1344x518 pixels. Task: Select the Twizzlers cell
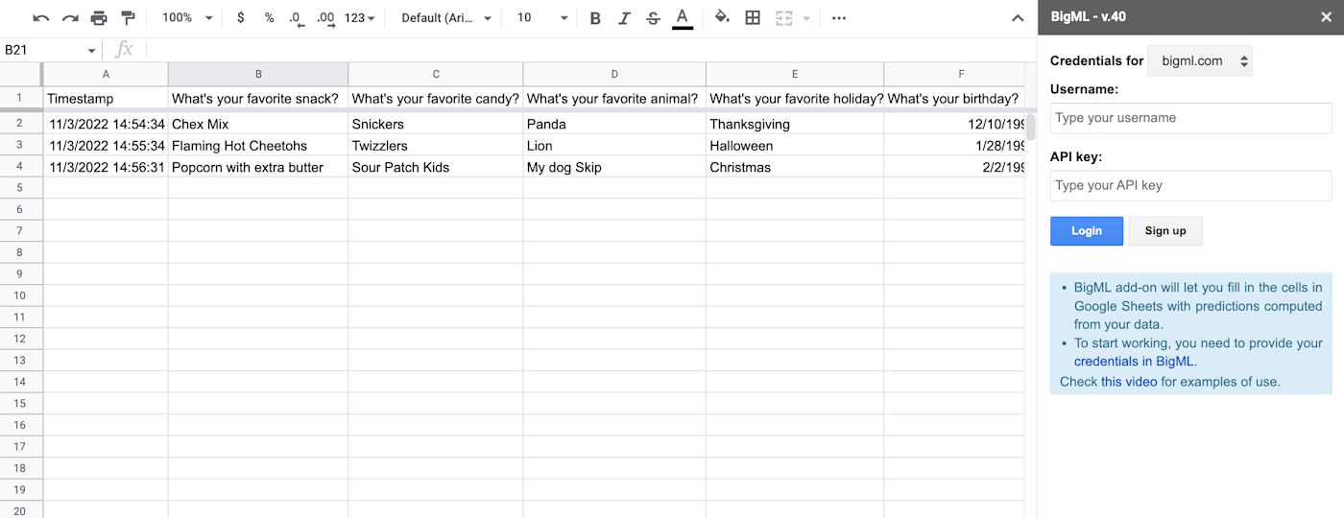click(436, 146)
